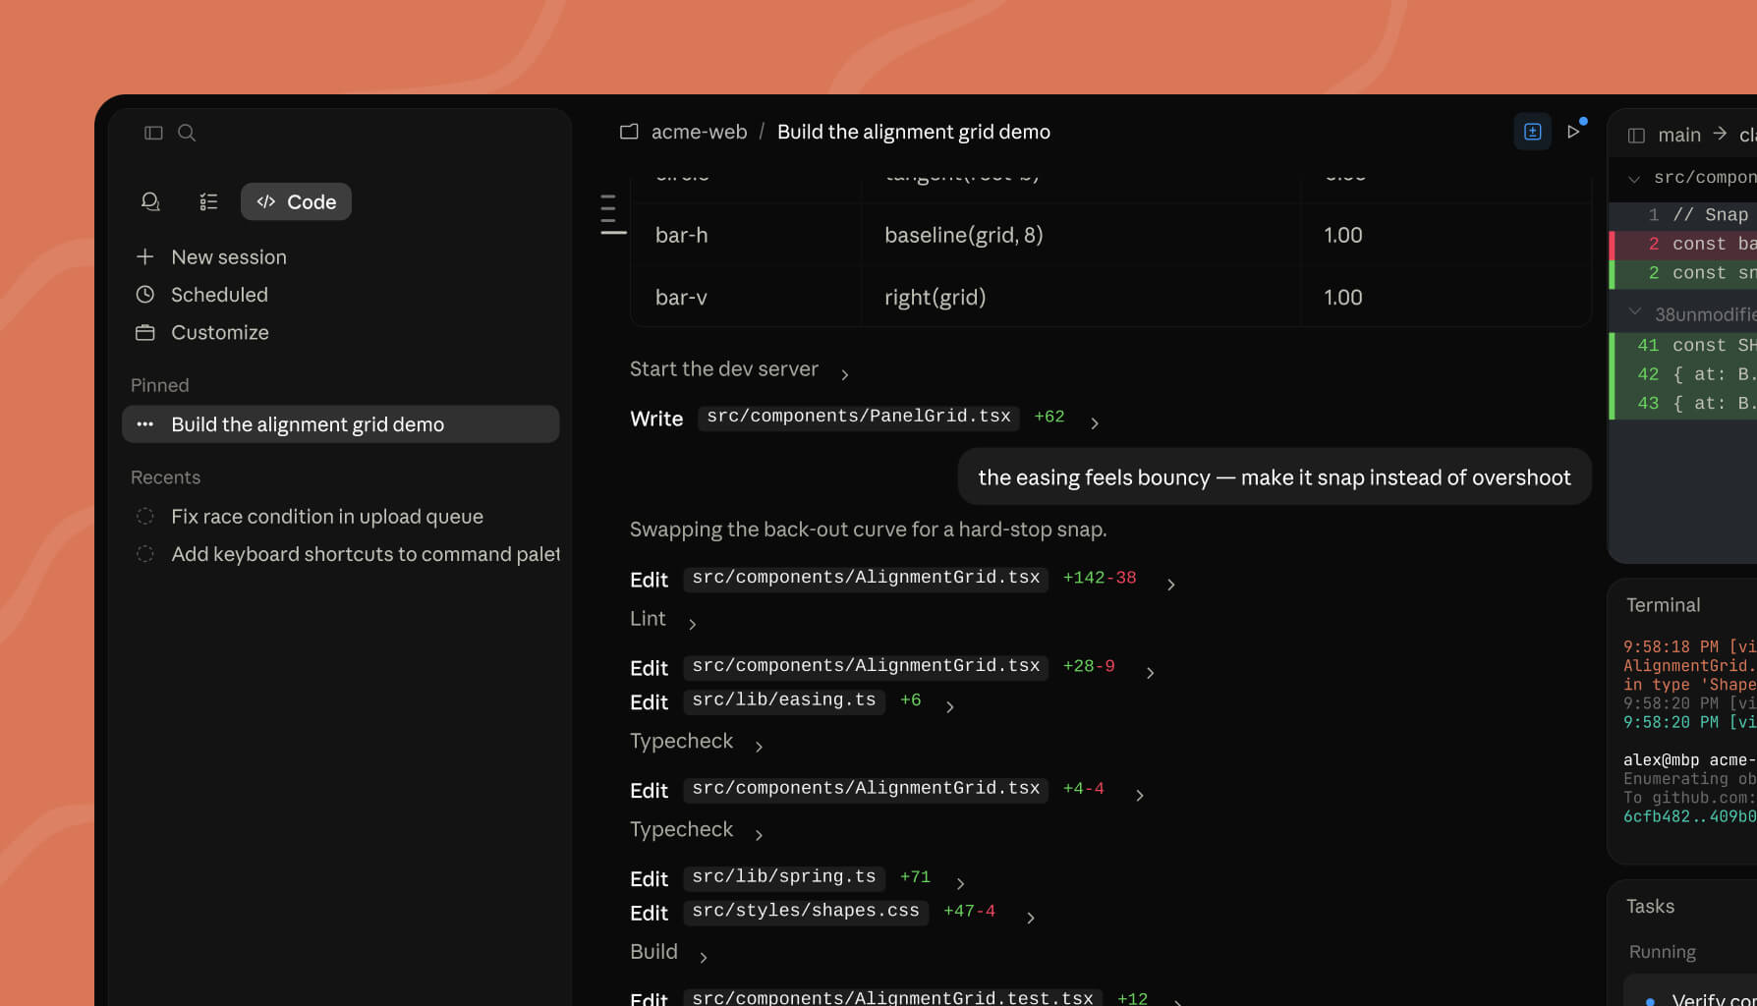Open Customize from the sidebar
Image resolution: width=1757 pixels, height=1006 pixels.
pos(219,332)
